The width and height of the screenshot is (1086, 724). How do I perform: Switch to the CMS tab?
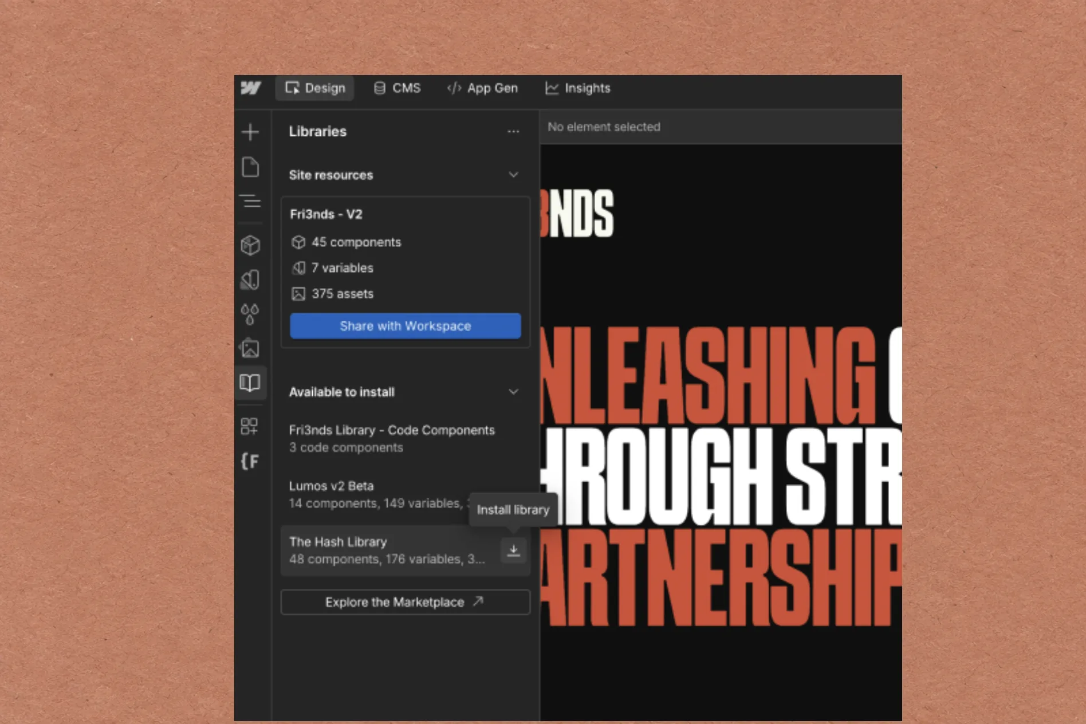(x=397, y=88)
